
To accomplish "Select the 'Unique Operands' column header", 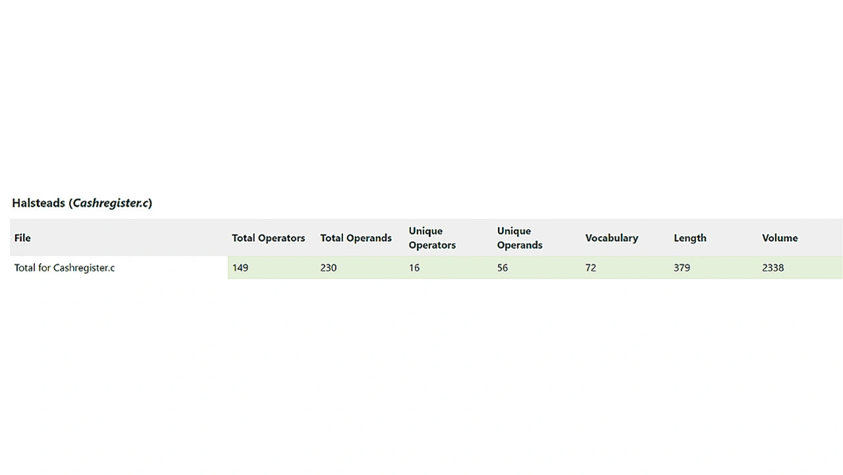I will click(x=520, y=238).
